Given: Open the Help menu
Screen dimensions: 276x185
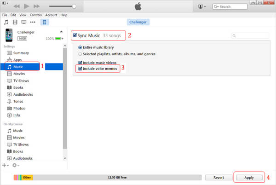Looking at the screenshot, I should pos(64,15).
